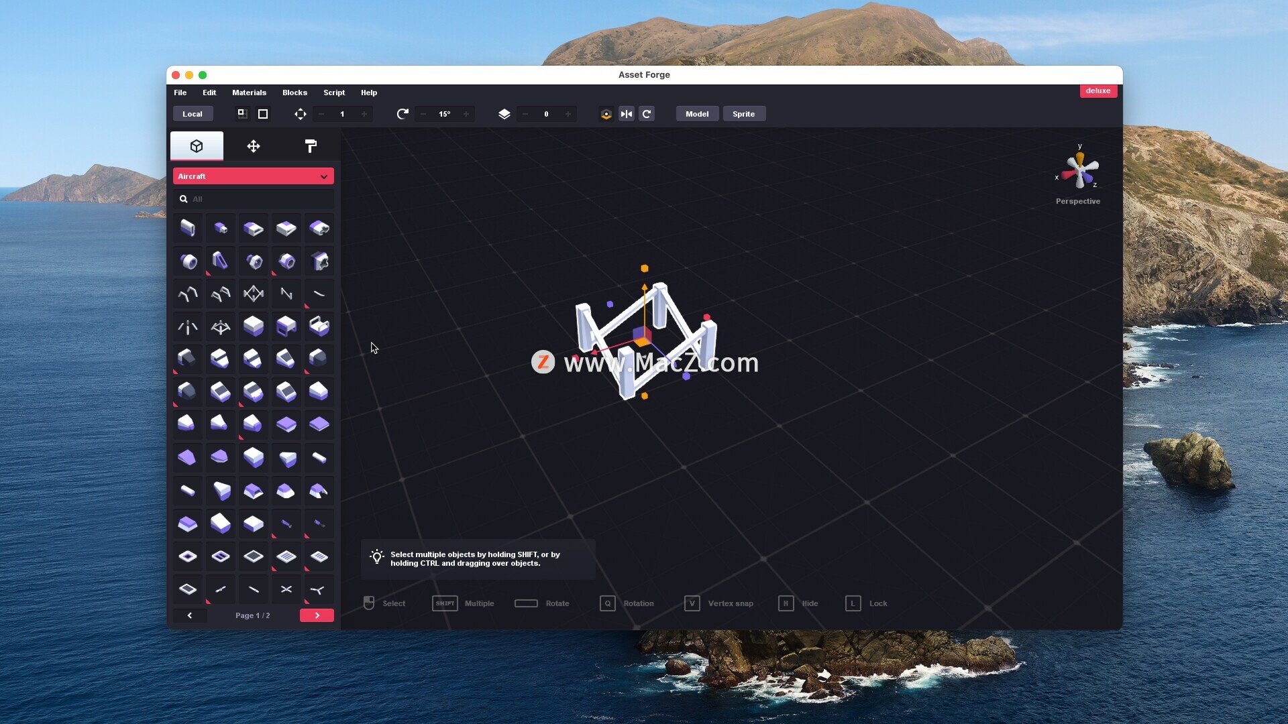Select the thin curved line block

click(319, 294)
